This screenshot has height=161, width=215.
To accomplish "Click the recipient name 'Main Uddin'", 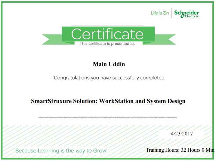I will tap(109, 64).
